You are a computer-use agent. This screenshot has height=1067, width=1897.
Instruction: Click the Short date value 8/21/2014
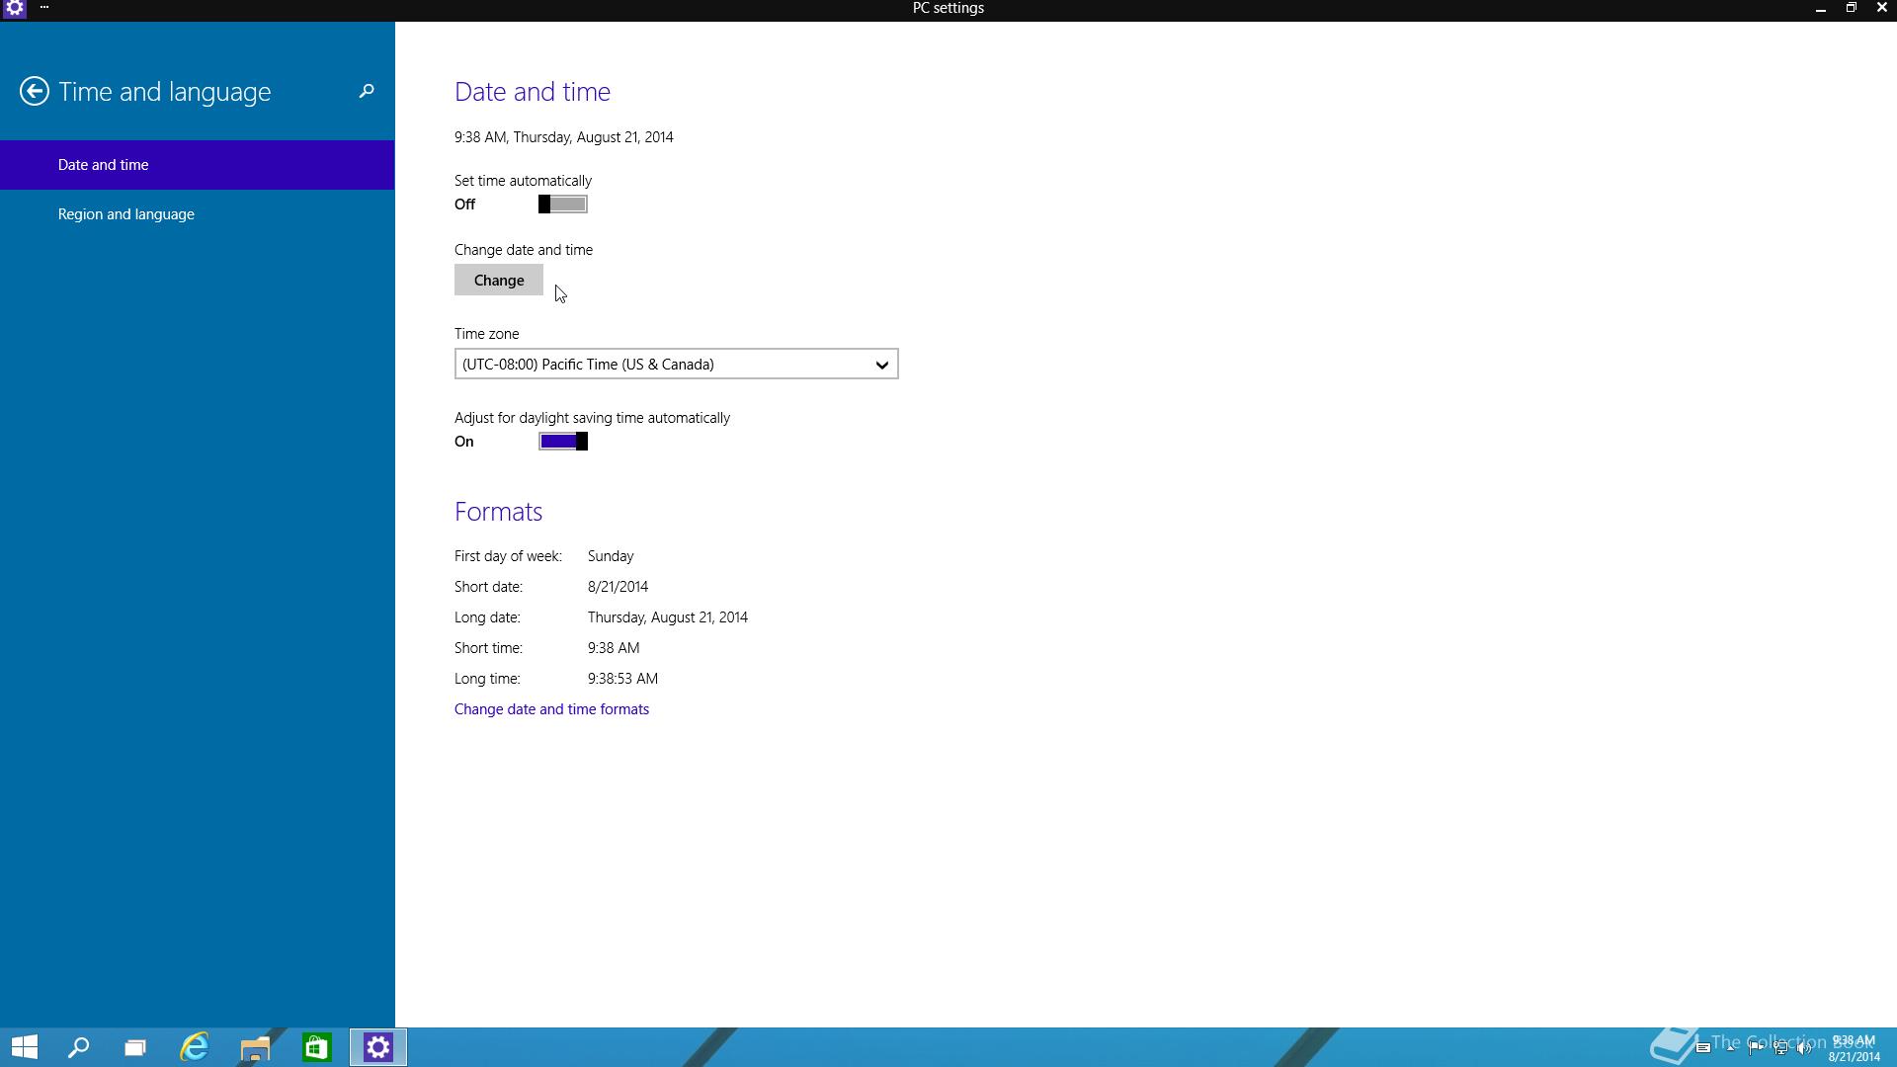pos(618,587)
